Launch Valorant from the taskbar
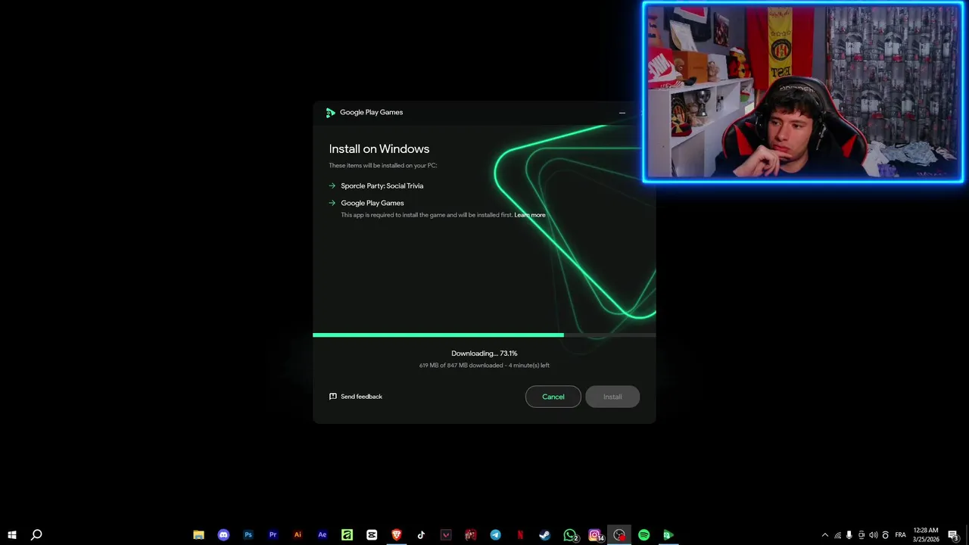The image size is (969, 545). 446,535
